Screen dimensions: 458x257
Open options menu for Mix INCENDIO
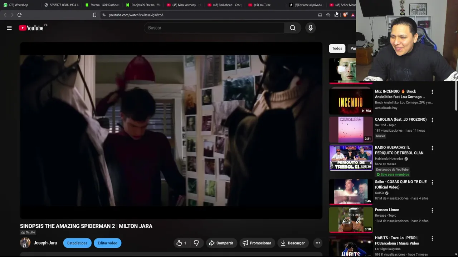click(432, 92)
